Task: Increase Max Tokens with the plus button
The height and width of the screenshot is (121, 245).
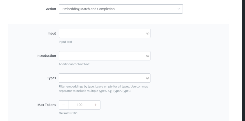Action: [95, 105]
